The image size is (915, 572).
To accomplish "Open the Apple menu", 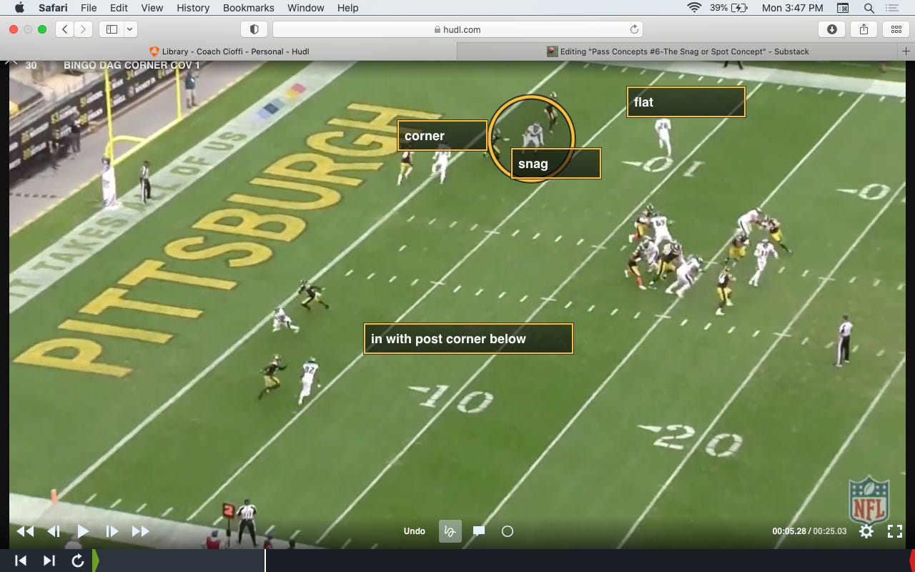I will [19, 8].
